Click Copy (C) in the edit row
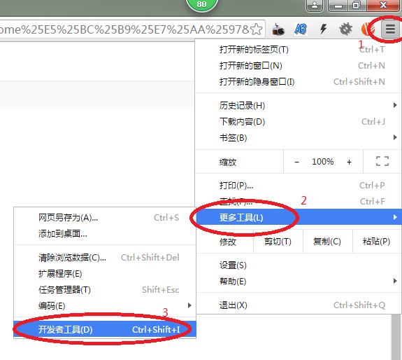 [327, 242]
